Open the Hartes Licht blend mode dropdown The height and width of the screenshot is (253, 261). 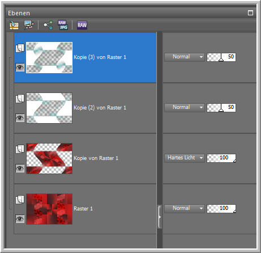pyautogui.click(x=185, y=158)
